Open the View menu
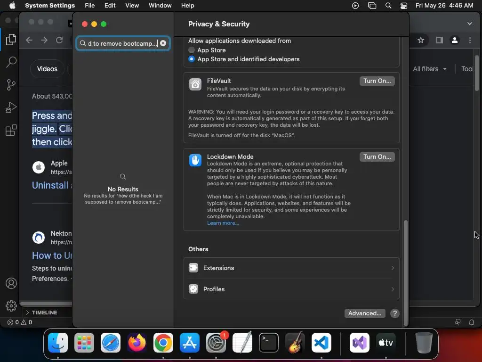482x362 pixels. click(132, 6)
